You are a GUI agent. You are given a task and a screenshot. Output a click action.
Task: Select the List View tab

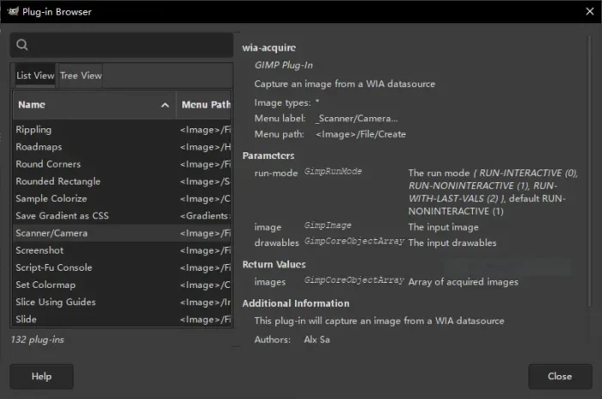click(x=35, y=76)
